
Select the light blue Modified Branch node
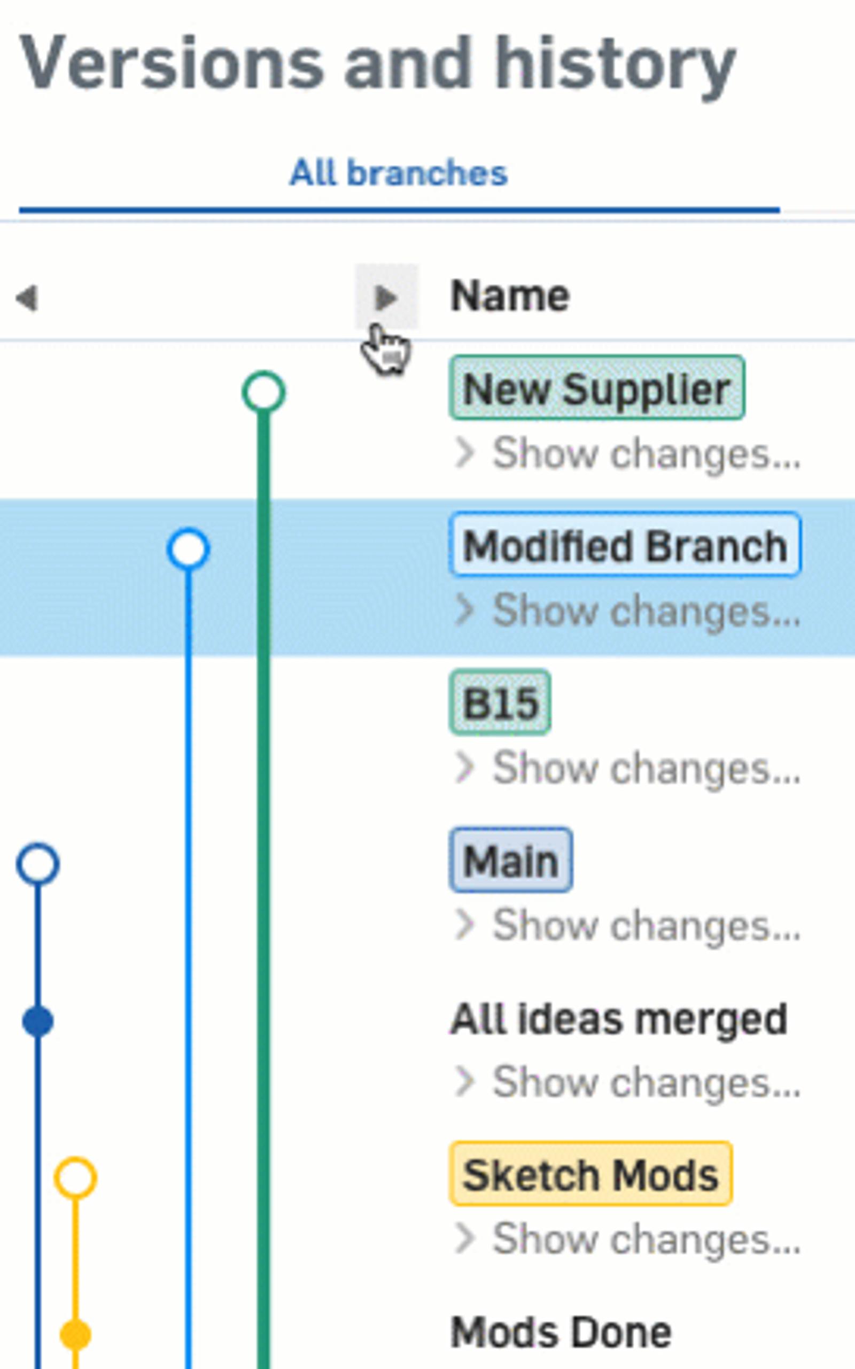click(x=188, y=549)
